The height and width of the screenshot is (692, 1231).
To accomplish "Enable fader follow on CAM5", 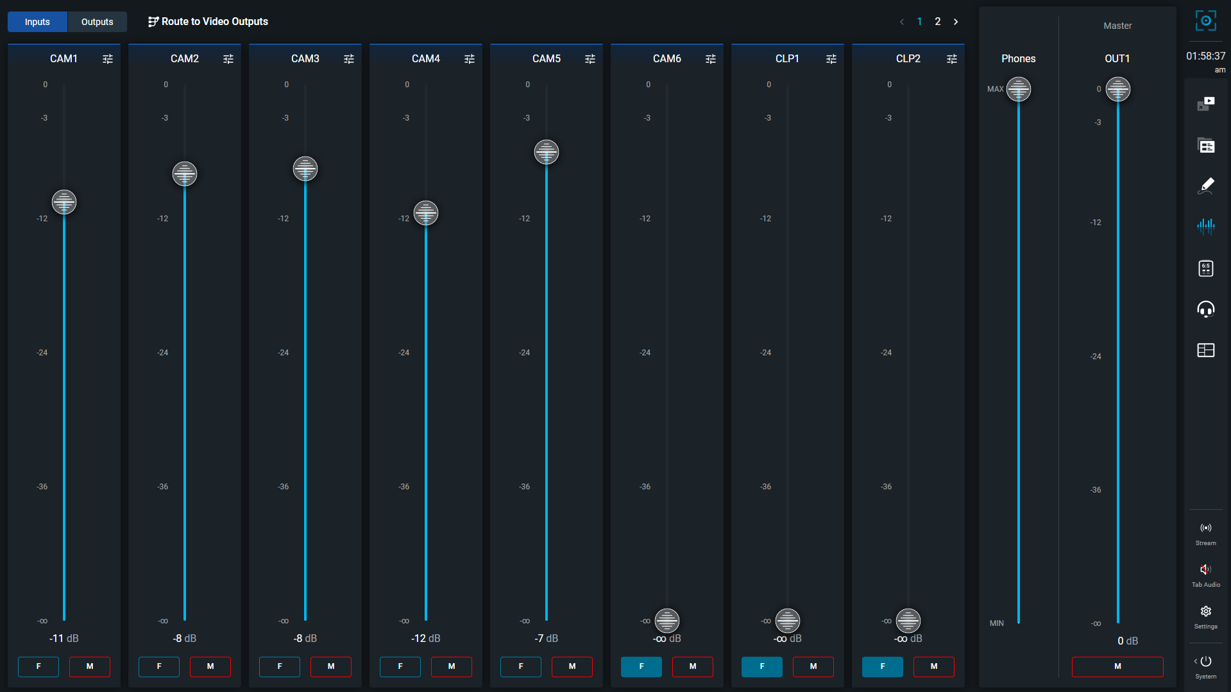I will point(520,666).
